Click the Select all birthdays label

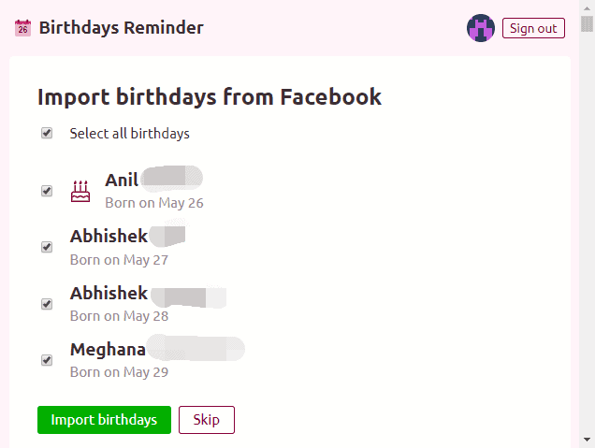129,134
